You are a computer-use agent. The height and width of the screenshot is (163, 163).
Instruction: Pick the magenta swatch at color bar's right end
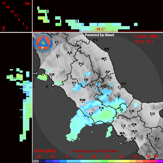coord(160,161)
